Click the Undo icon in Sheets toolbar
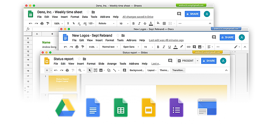270x124 pixels. 31,24
